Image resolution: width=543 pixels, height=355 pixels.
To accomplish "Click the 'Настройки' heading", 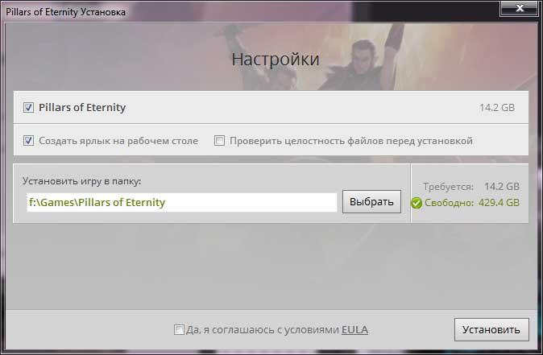I will (276, 60).
